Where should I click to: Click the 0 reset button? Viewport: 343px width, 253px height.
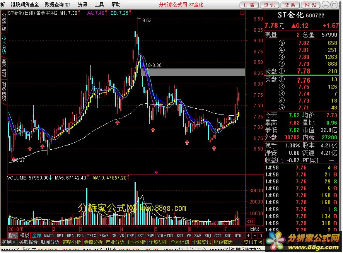point(261,236)
